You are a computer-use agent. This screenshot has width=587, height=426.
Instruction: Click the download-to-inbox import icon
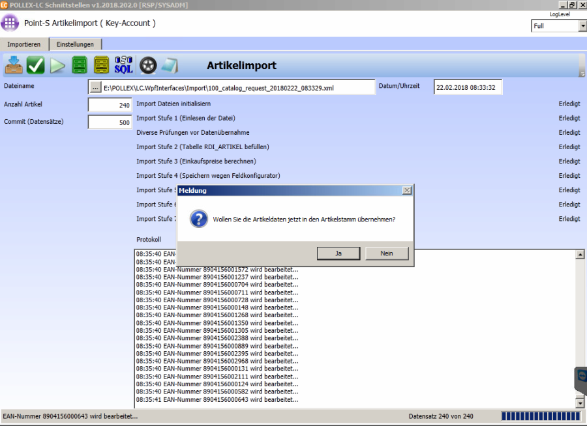tap(14, 65)
